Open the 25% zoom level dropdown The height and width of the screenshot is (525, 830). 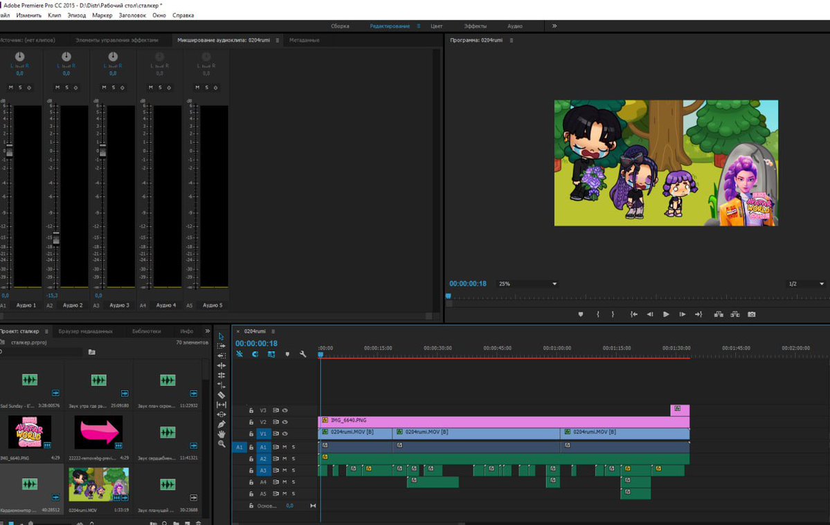(x=527, y=284)
